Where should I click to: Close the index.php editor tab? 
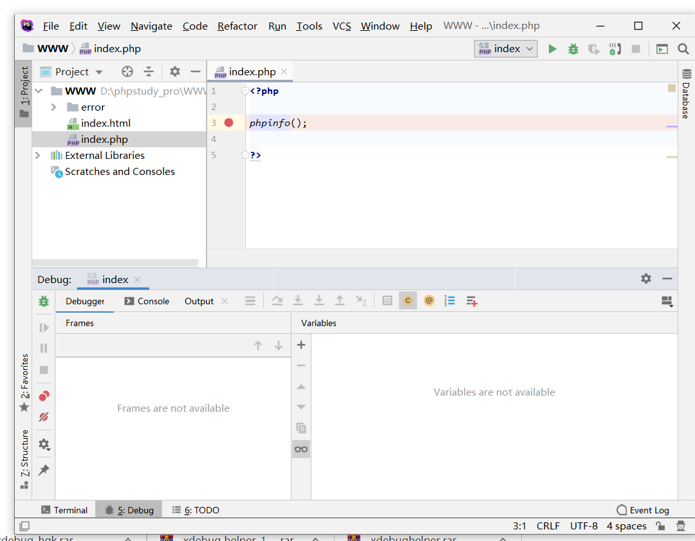tap(284, 71)
